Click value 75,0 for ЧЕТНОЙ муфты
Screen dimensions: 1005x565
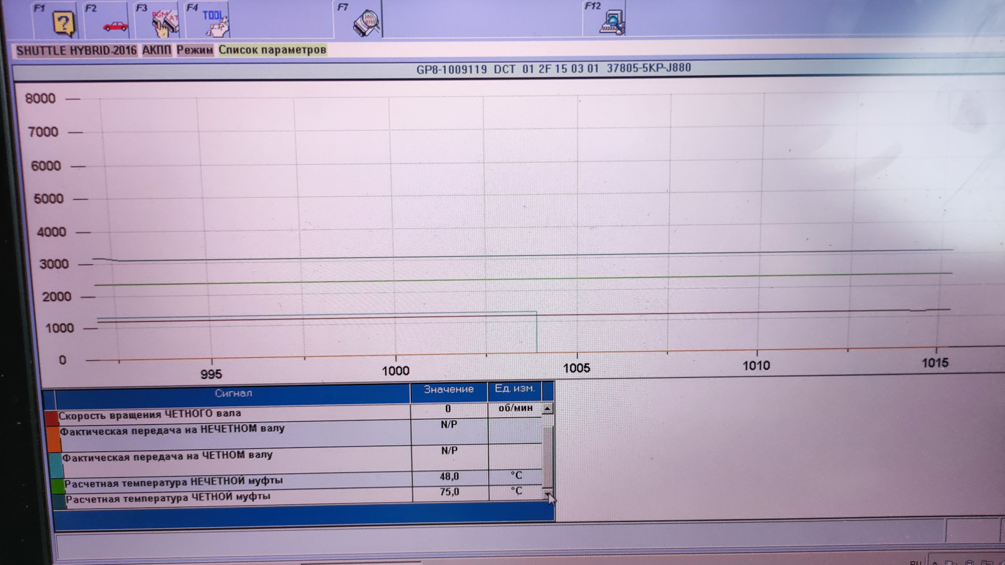(450, 492)
